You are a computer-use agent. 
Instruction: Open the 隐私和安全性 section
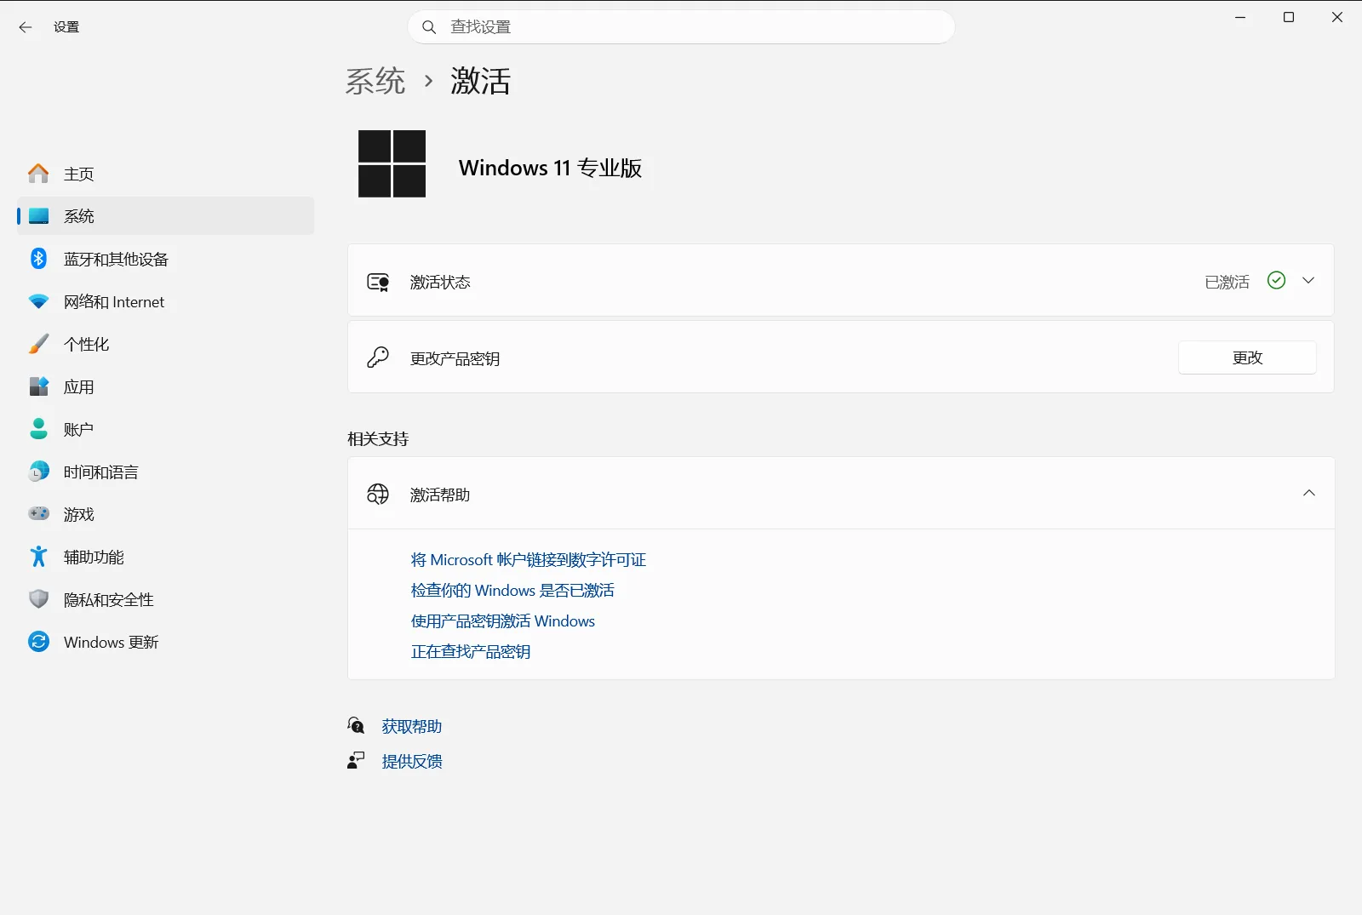point(166,599)
